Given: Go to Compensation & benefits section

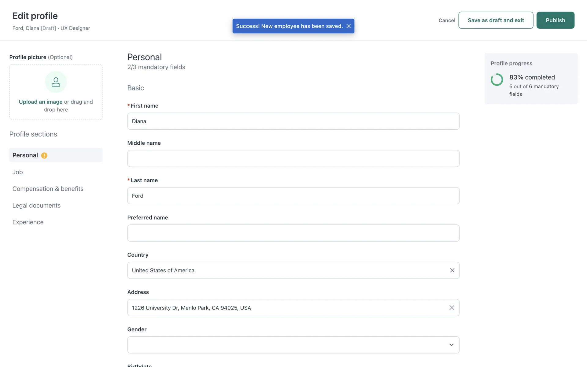Looking at the screenshot, I should (48, 189).
